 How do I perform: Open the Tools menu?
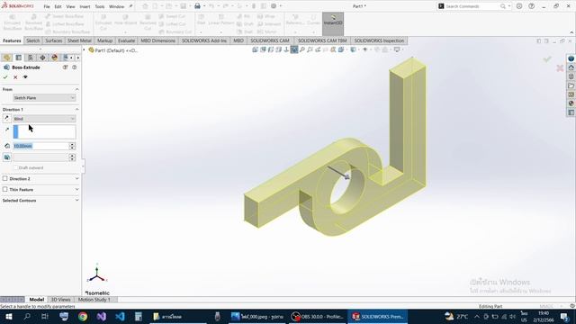coord(100,6)
